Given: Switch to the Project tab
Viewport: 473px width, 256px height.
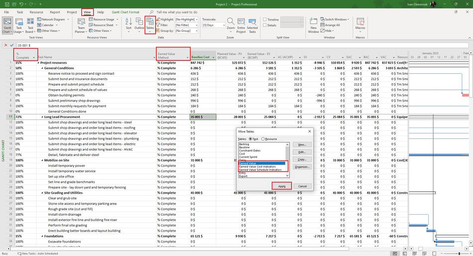Looking at the screenshot, I should [x=72, y=12].
